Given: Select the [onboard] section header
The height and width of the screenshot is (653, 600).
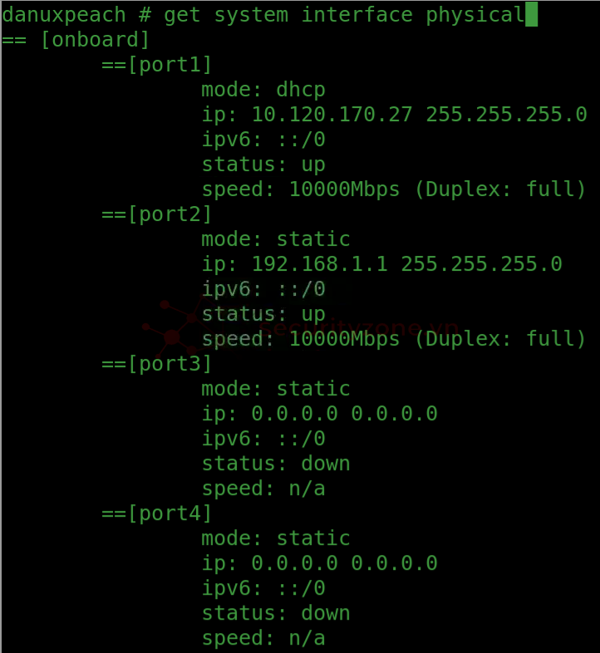Looking at the screenshot, I should (x=96, y=40).
